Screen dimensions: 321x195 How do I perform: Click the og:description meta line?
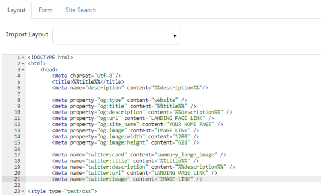142,112
